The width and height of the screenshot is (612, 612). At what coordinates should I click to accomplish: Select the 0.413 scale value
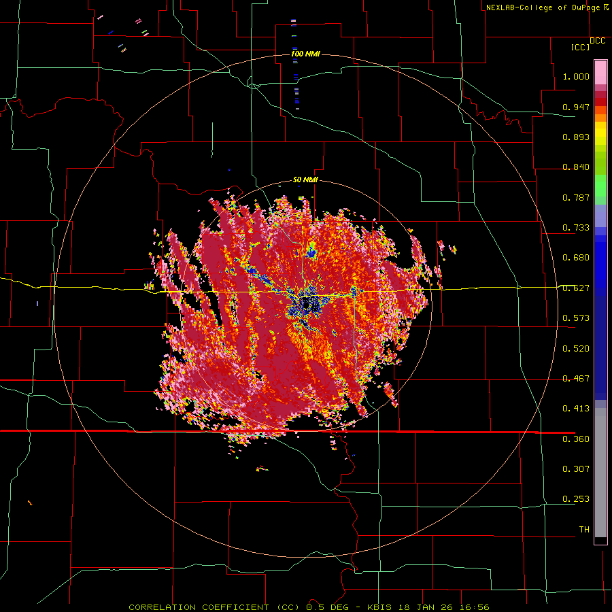576,409
